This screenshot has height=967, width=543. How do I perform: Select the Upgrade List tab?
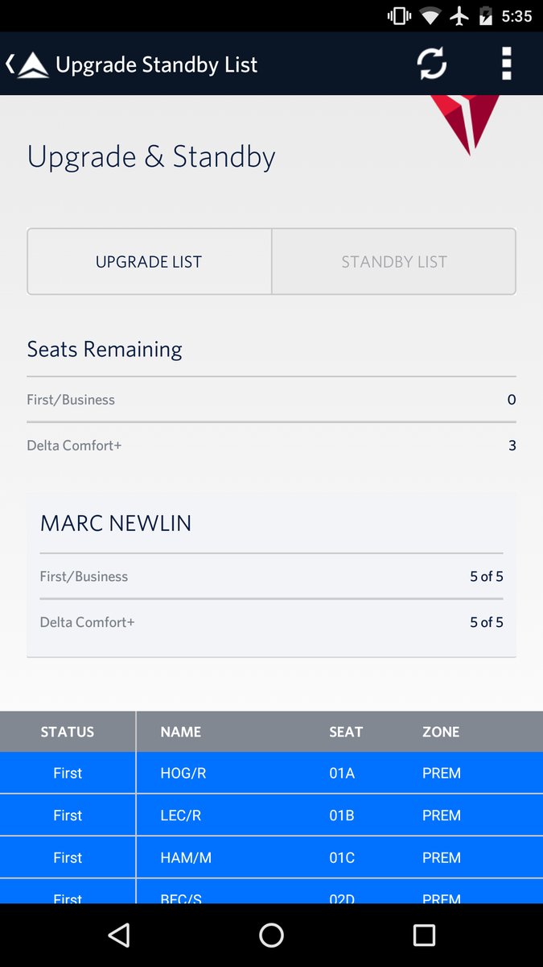coord(149,262)
